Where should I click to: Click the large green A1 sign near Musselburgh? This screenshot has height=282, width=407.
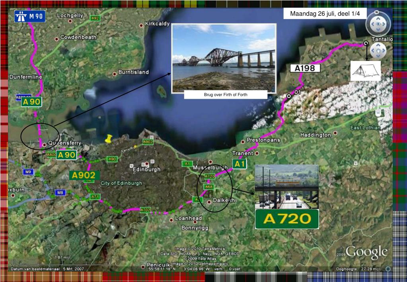(x=240, y=164)
